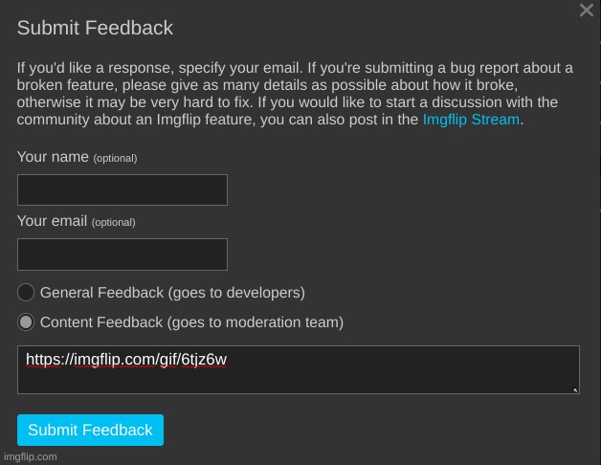Click '(optional)' next to Your name
601x465 pixels.
point(115,158)
